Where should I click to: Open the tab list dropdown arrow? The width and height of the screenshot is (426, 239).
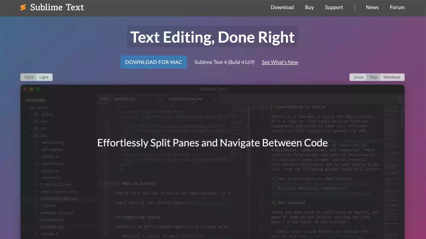click(399, 99)
